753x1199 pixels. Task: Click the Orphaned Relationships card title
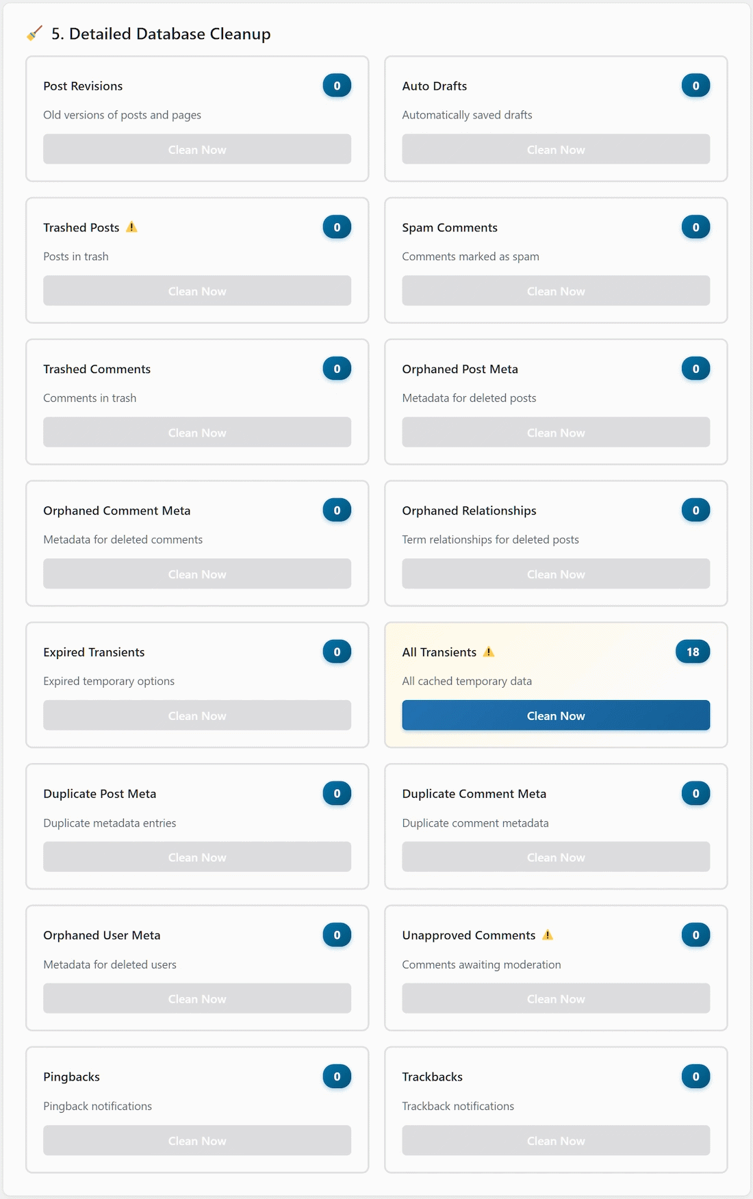(x=469, y=511)
